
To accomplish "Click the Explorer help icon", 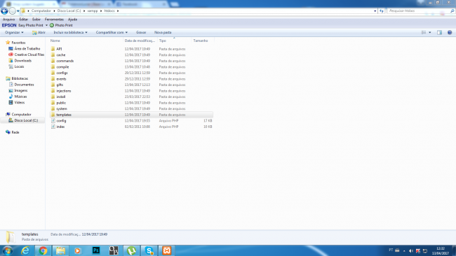I will [450, 32].
